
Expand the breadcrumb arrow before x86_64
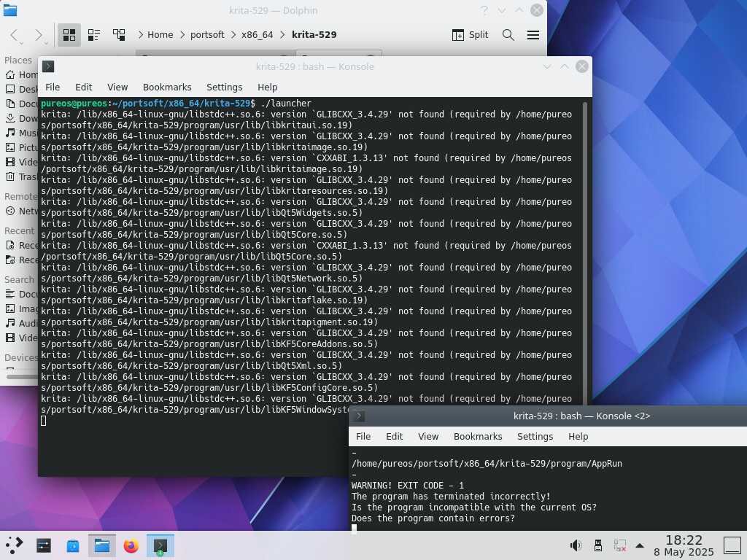pos(233,35)
